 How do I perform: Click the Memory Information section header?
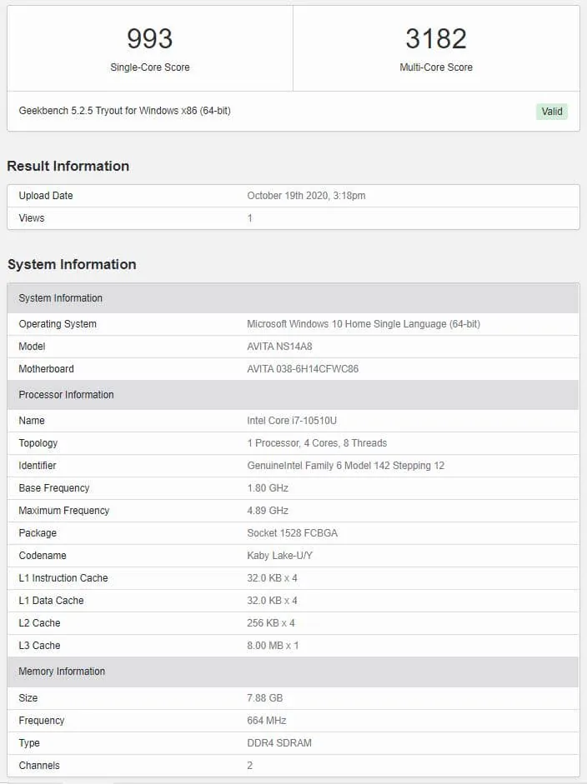[x=293, y=672]
